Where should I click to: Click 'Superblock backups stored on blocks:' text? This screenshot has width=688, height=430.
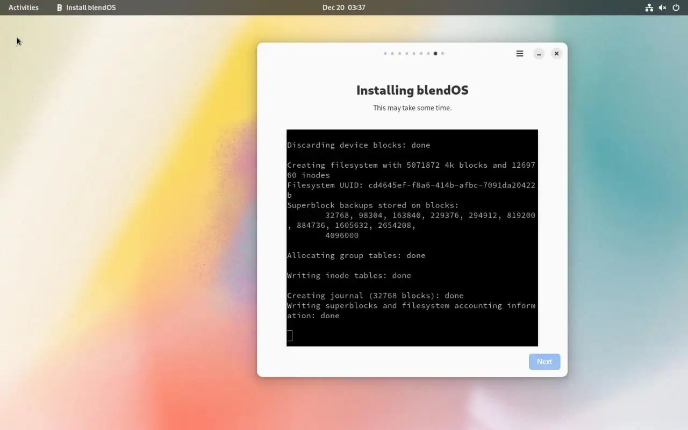(x=373, y=205)
